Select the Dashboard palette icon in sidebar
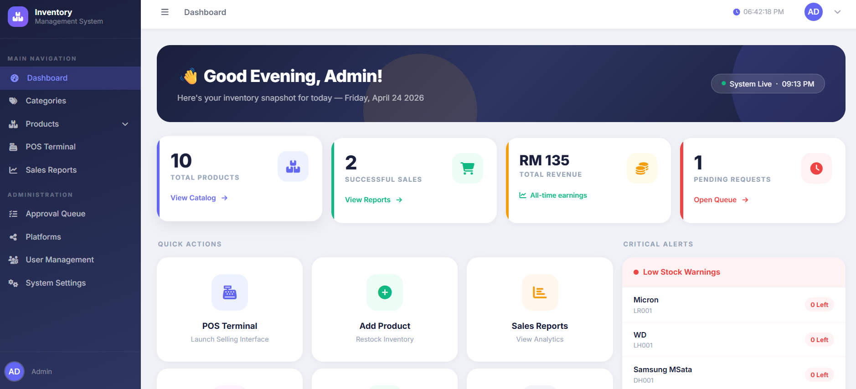The width and height of the screenshot is (856, 389). [15, 78]
